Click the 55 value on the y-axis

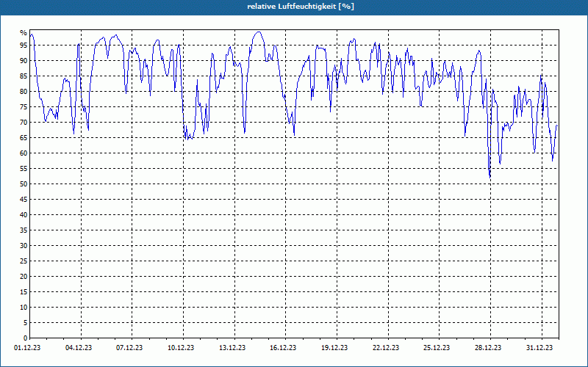coord(24,169)
